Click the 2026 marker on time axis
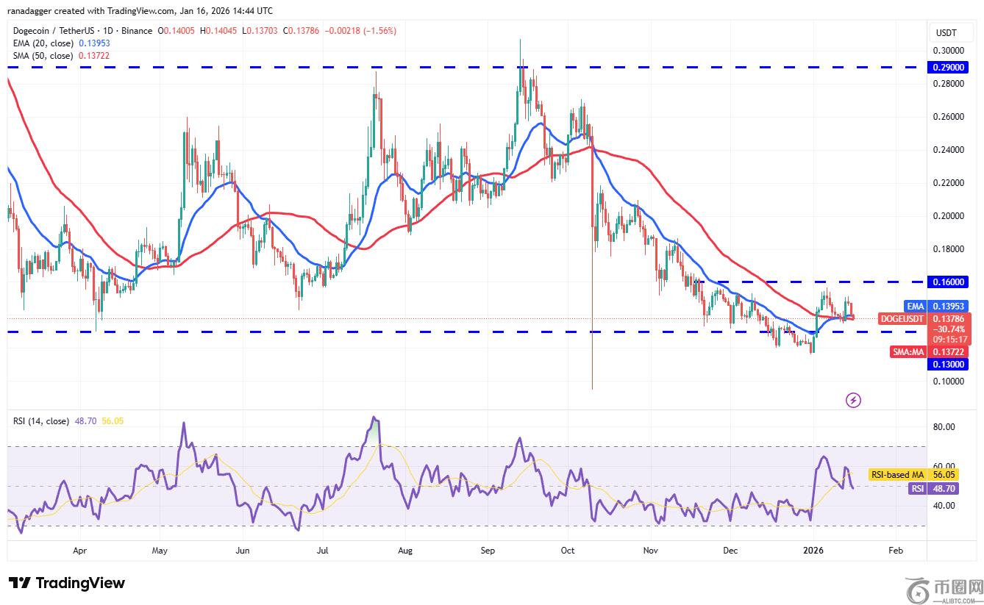The width and height of the screenshot is (984, 605). click(813, 550)
